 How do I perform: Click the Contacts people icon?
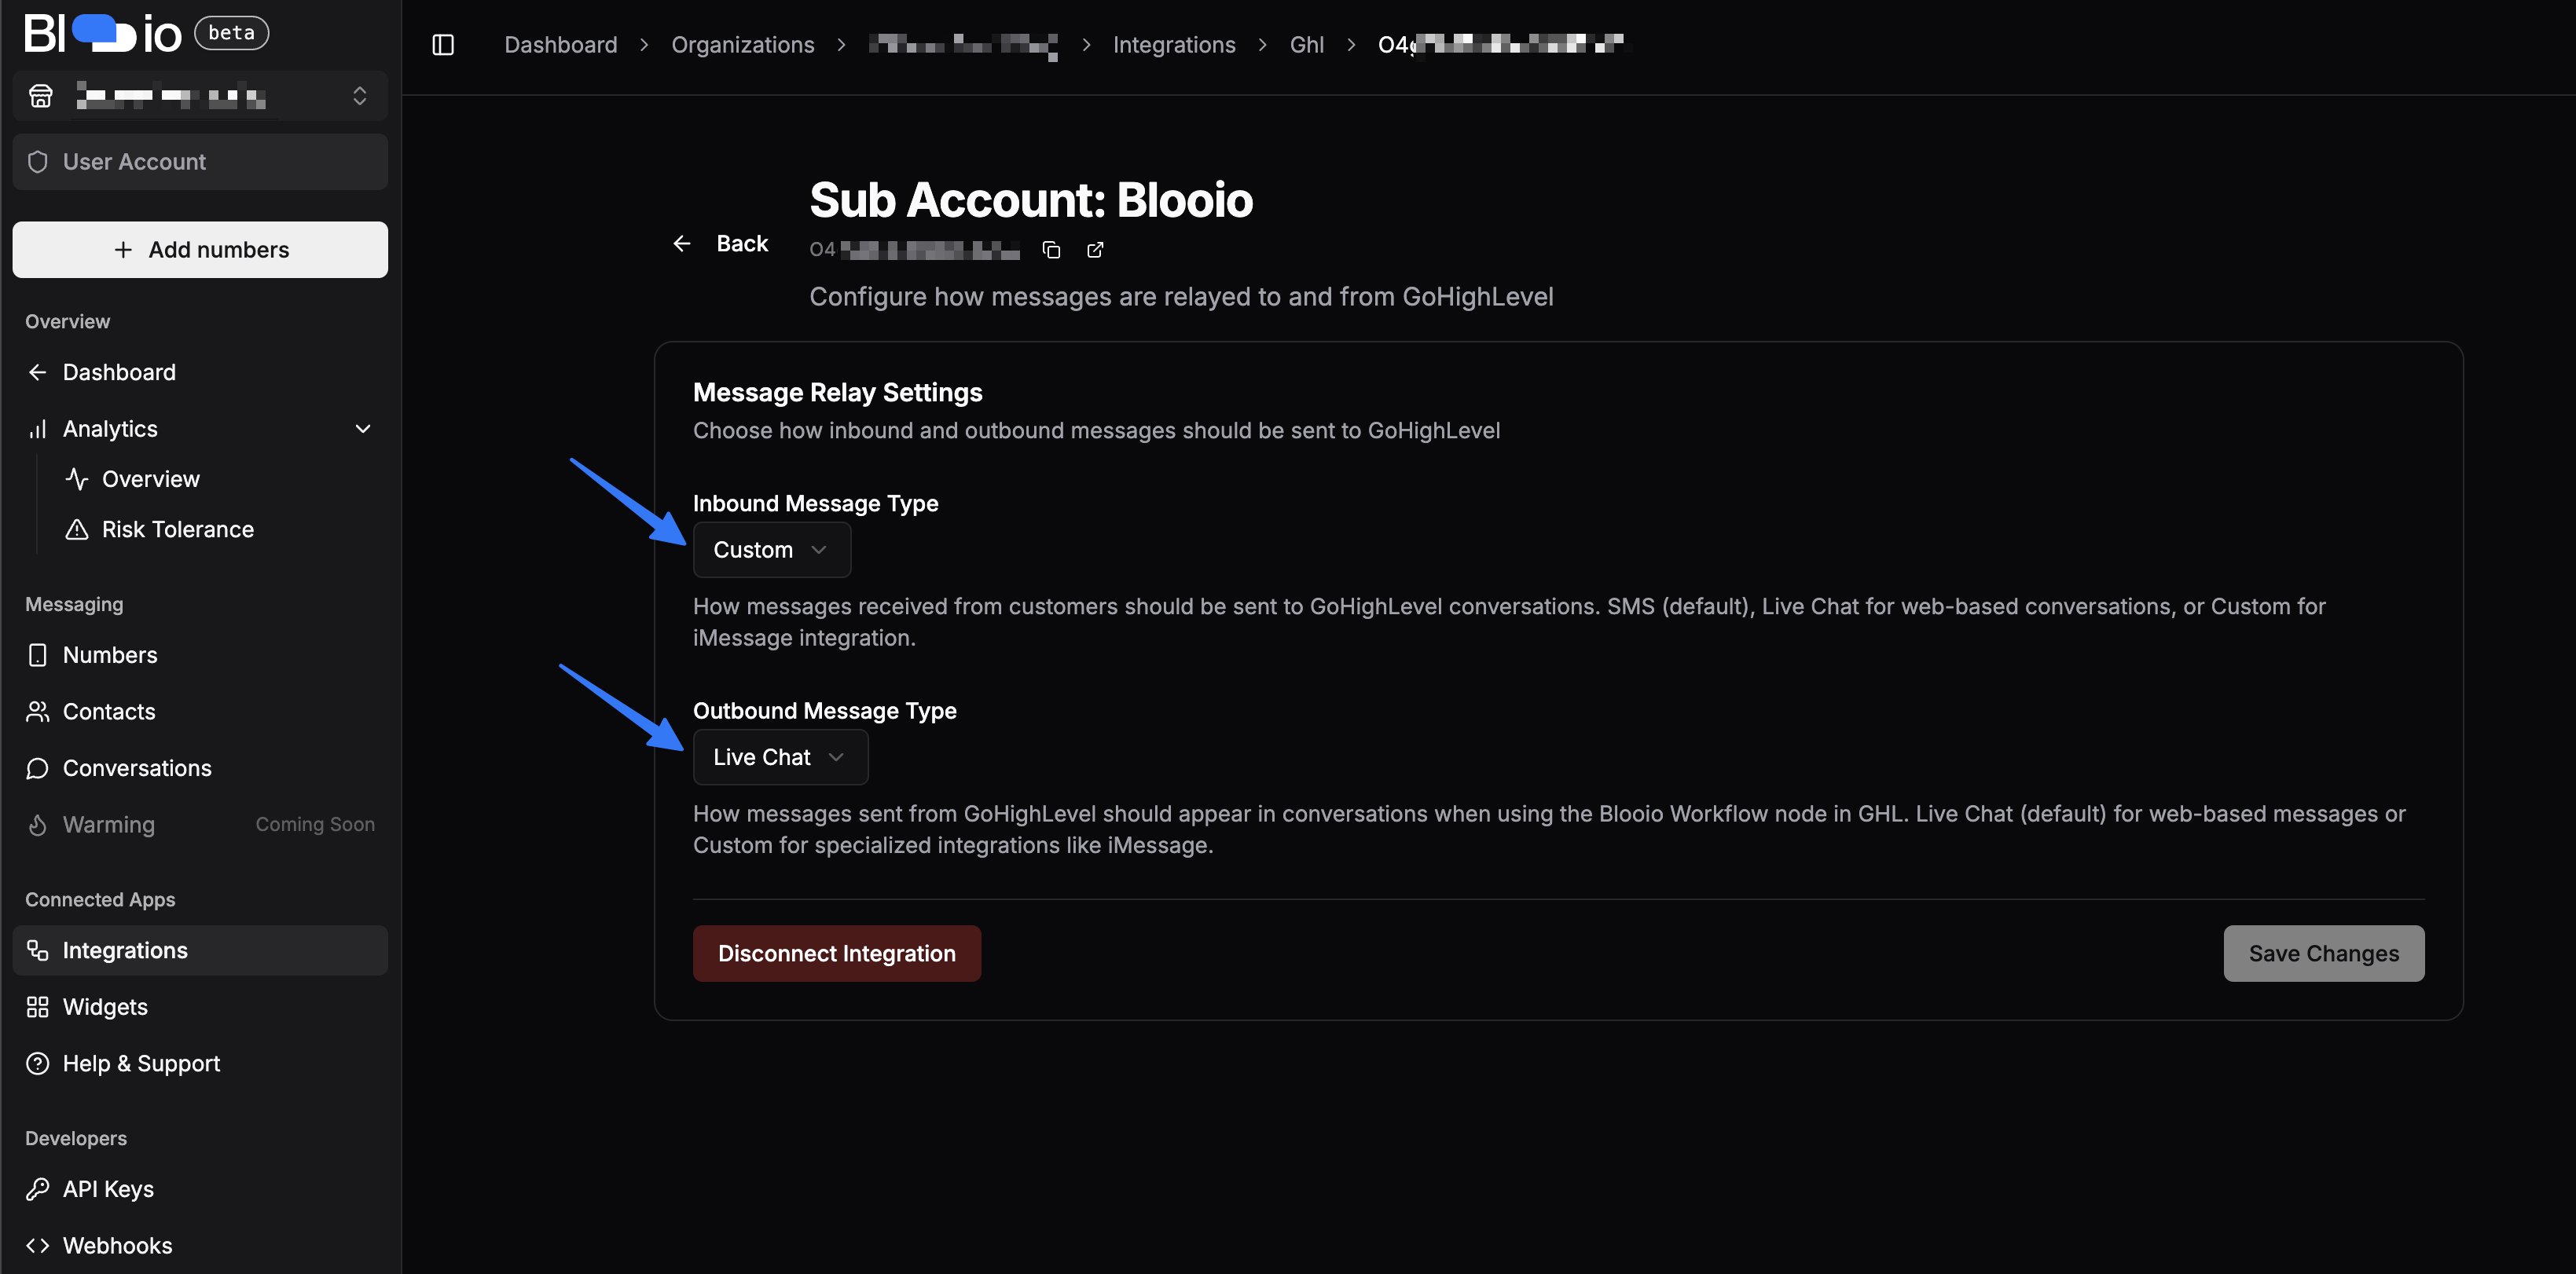coord(38,712)
